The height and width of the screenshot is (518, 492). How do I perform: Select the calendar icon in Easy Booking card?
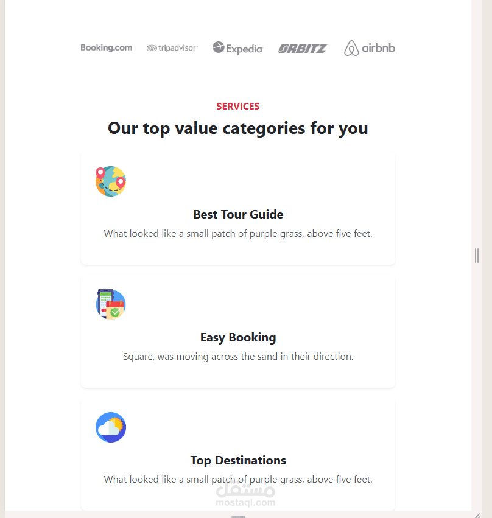click(111, 304)
